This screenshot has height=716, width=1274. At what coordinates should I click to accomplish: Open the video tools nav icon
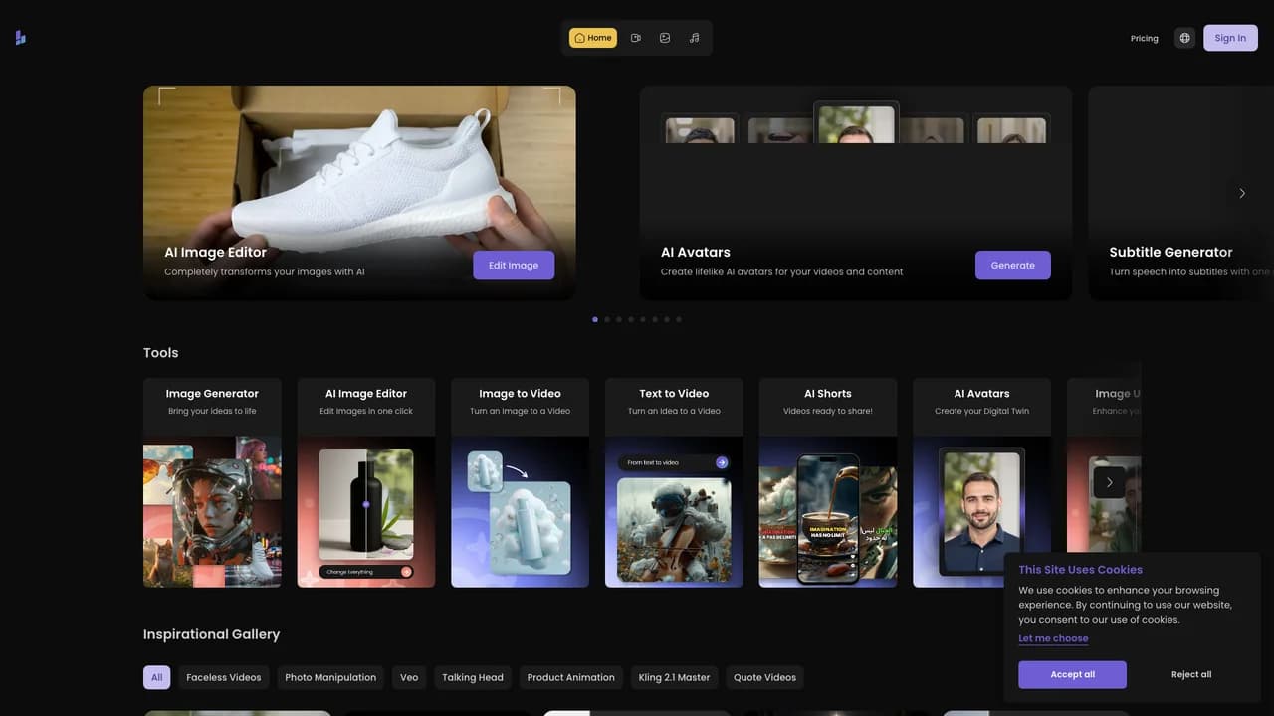(x=636, y=38)
